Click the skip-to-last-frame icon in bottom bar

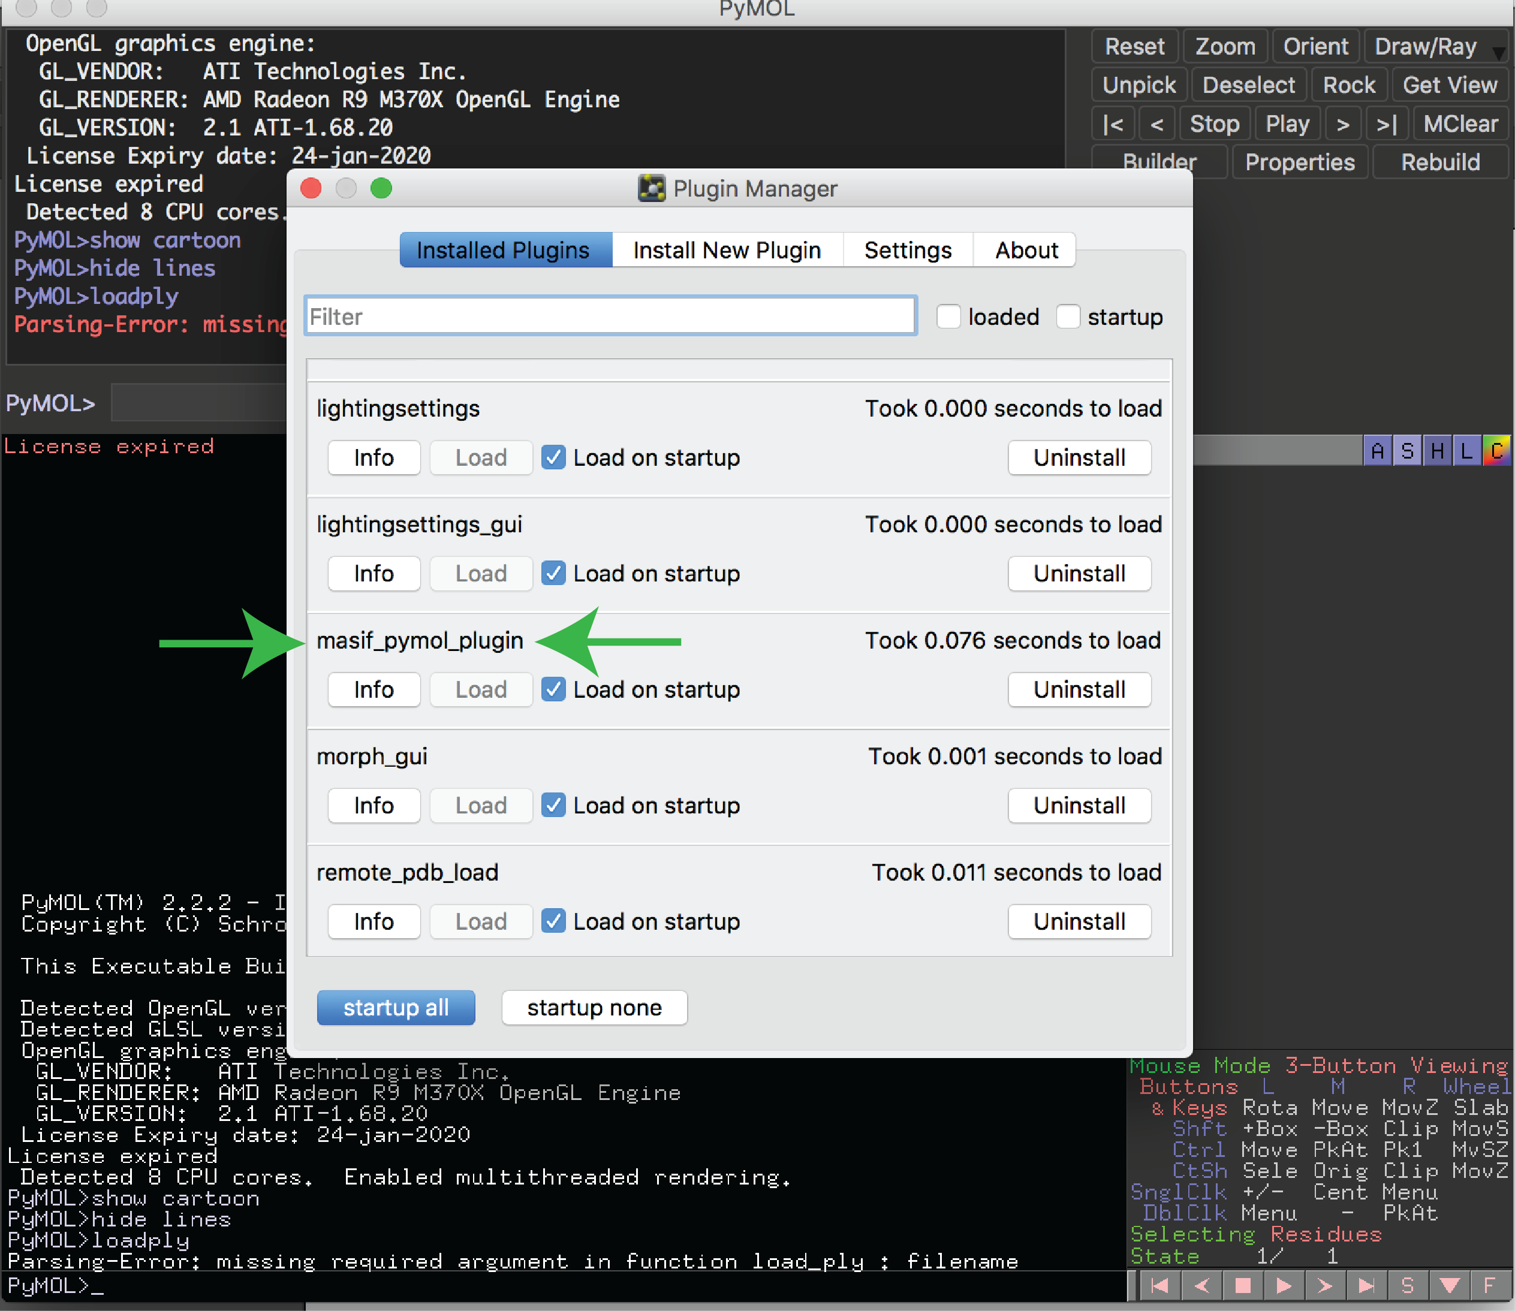point(1366,1285)
